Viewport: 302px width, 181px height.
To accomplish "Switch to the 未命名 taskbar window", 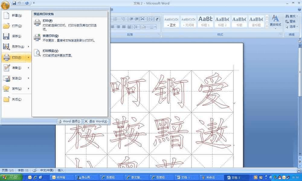I will click(211, 177).
